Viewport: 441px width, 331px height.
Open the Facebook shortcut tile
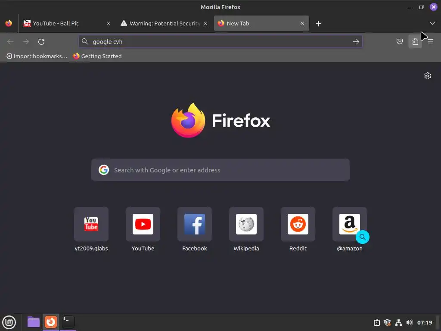(x=195, y=224)
